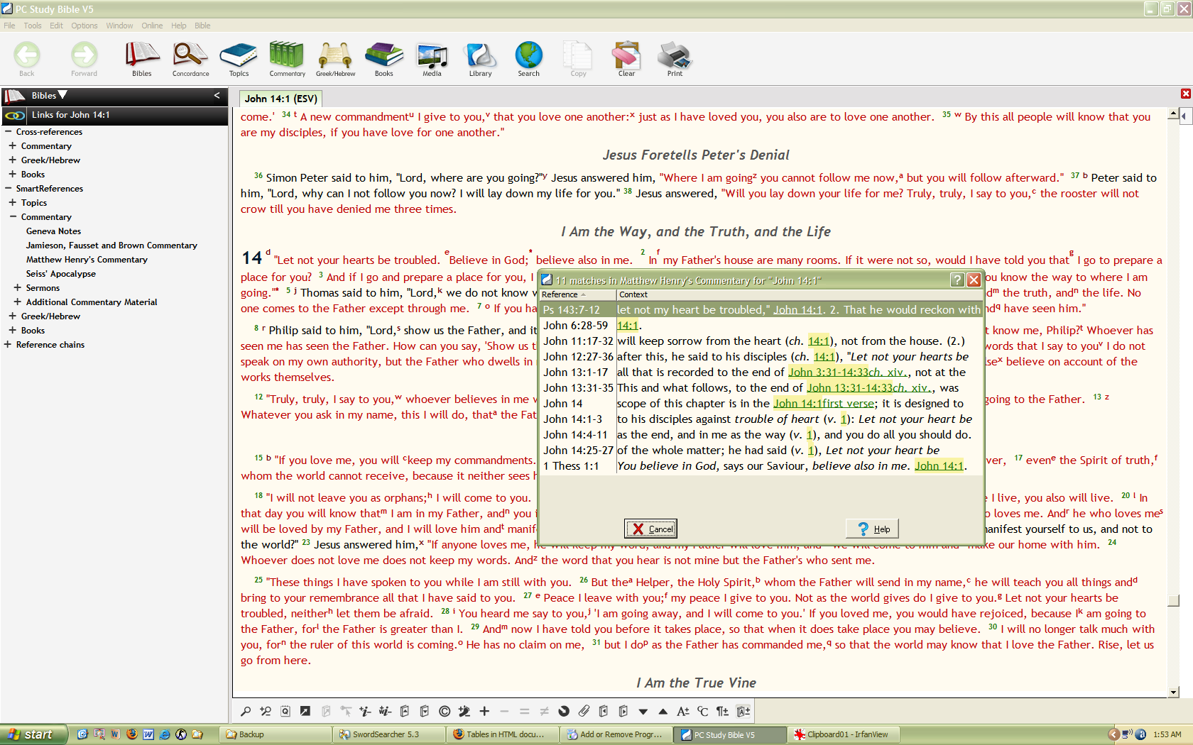Click the magnifying glass icon in the bottom toolbar

246,711
